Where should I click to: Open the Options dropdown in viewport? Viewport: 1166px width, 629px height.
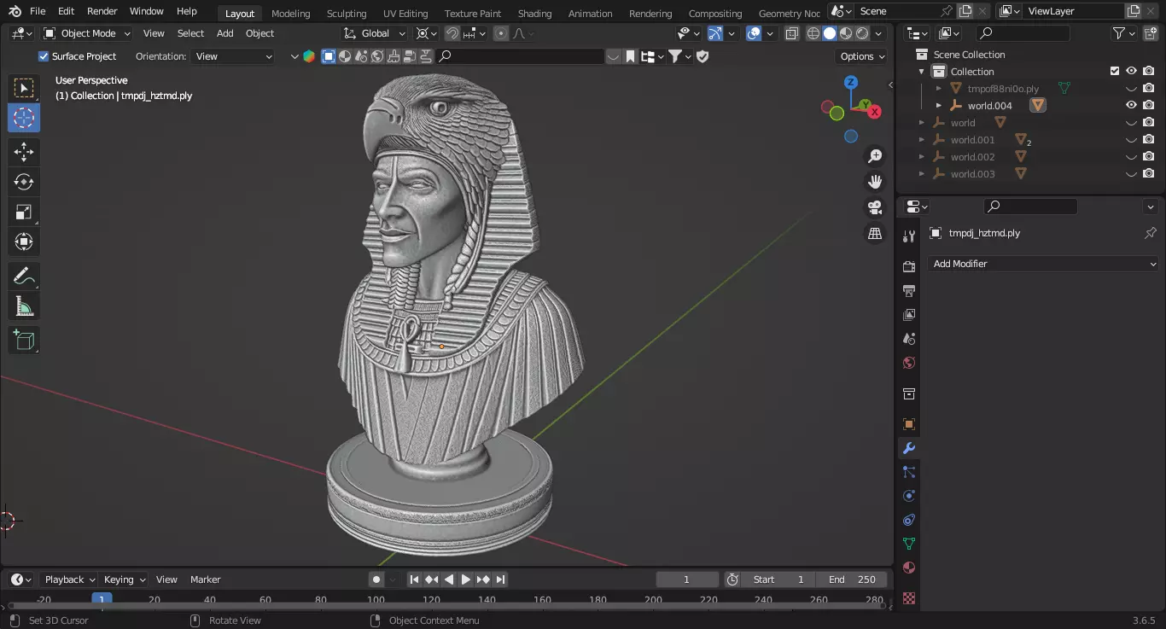tap(862, 56)
